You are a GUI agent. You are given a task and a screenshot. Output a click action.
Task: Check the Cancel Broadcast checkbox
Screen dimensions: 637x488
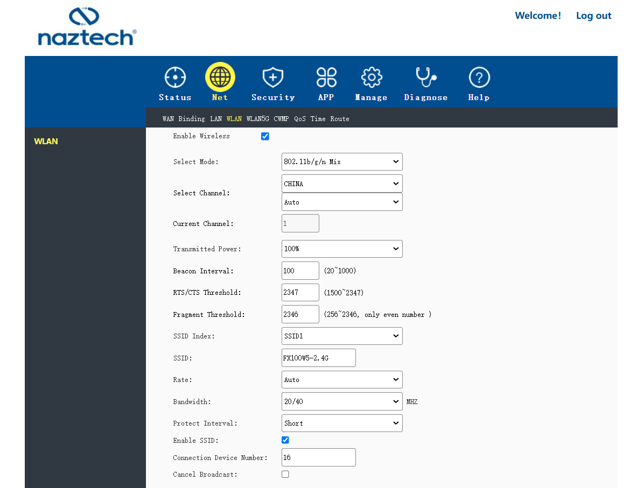coord(285,474)
